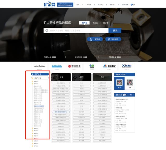Select 多缸液压圆锥破碎机 in sidebar tree
Image resolution: width=166 pixels, height=150 pixels.
tap(39, 106)
